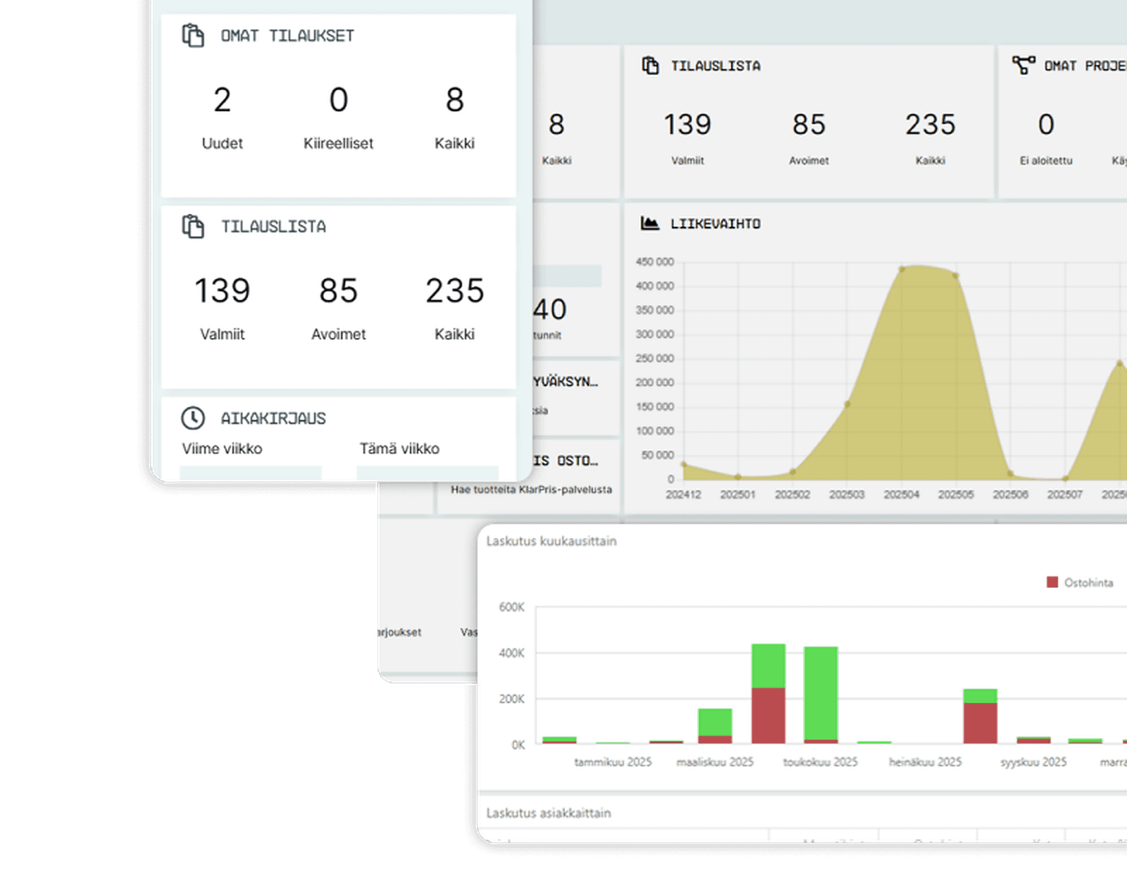Click the Omat projektit workflow icon
Viewport: 1127px width, 896px height.
[1023, 66]
